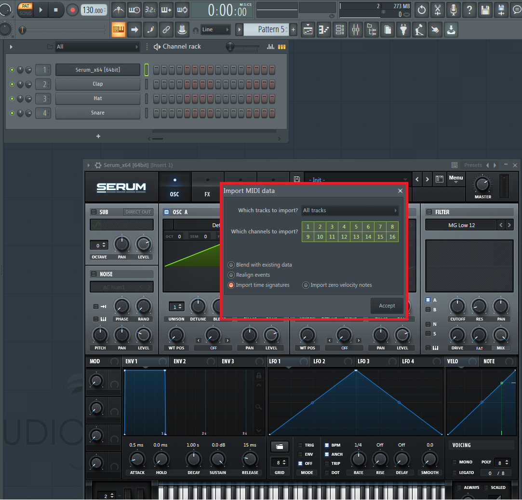The height and width of the screenshot is (500, 522).
Task: Open the Serum Menu dropdown
Action: click(x=456, y=179)
